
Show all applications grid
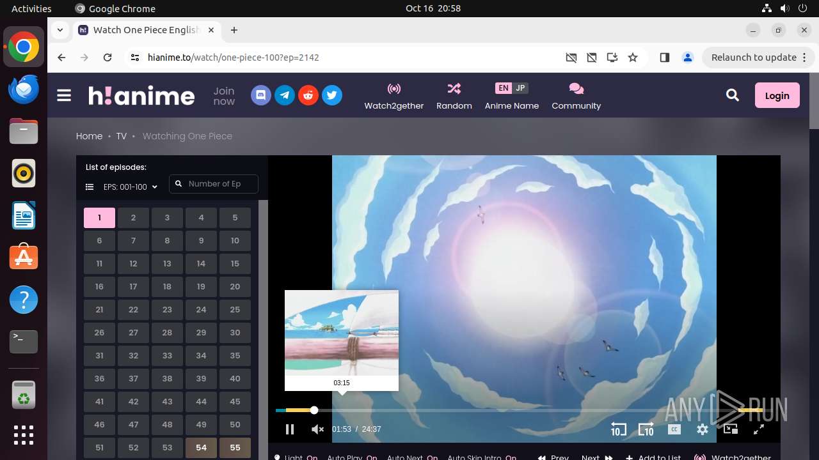[24, 435]
